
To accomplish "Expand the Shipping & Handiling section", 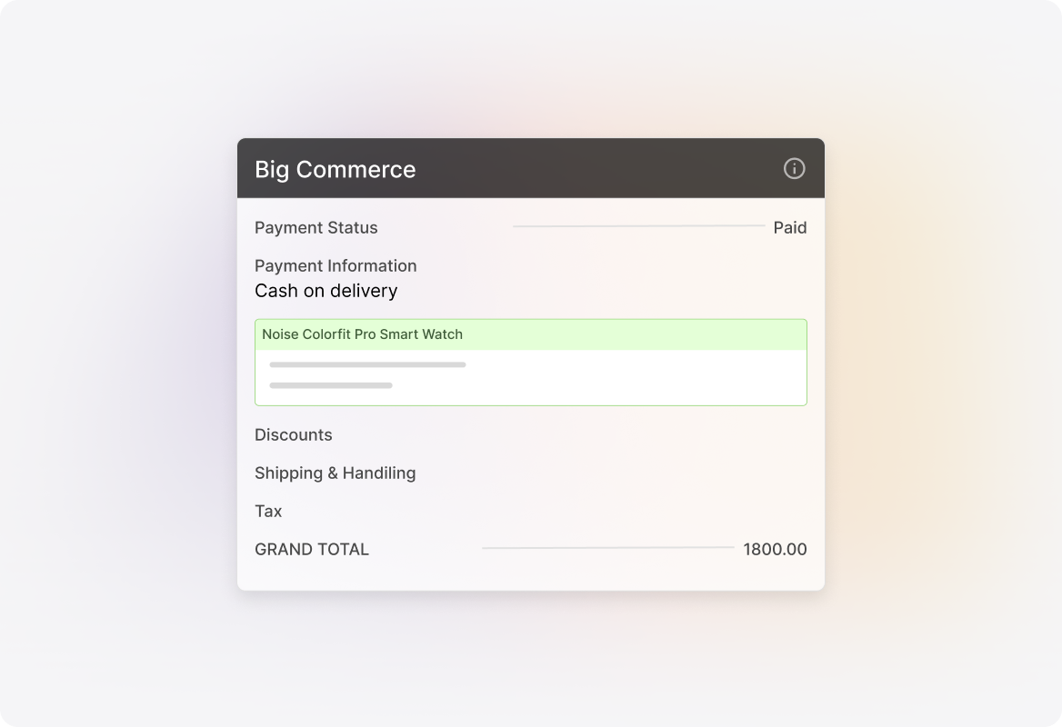I will point(335,473).
